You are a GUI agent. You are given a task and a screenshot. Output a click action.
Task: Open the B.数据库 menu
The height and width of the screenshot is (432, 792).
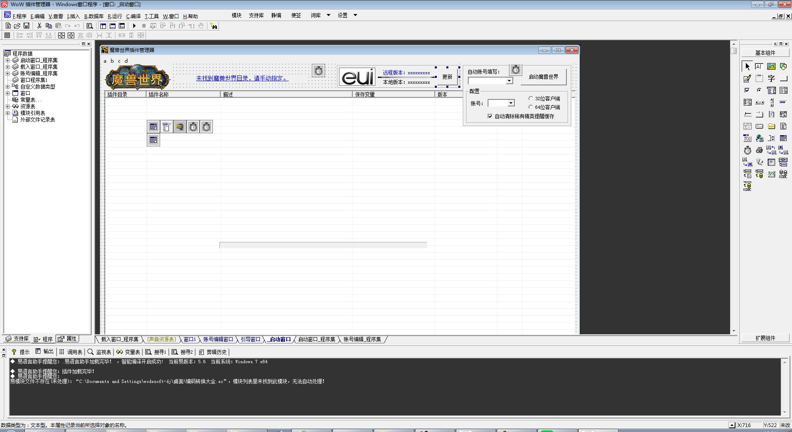pyautogui.click(x=94, y=16)
